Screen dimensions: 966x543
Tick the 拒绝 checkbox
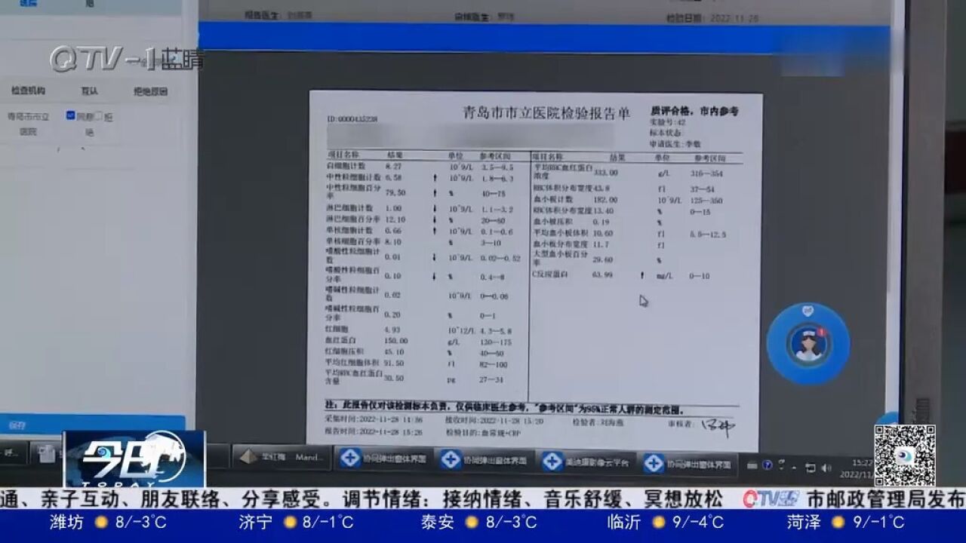click(x=98, y=115)
